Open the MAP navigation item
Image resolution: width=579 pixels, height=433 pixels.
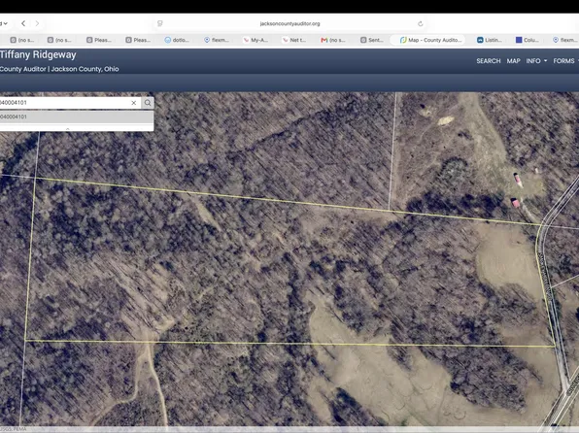click(x=513, y=61)
